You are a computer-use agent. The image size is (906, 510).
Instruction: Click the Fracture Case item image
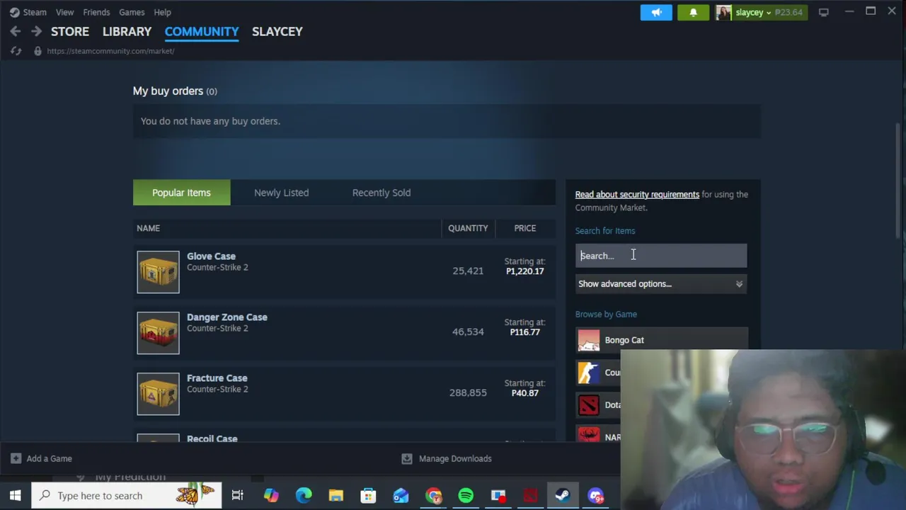click(x=158, y=394)
